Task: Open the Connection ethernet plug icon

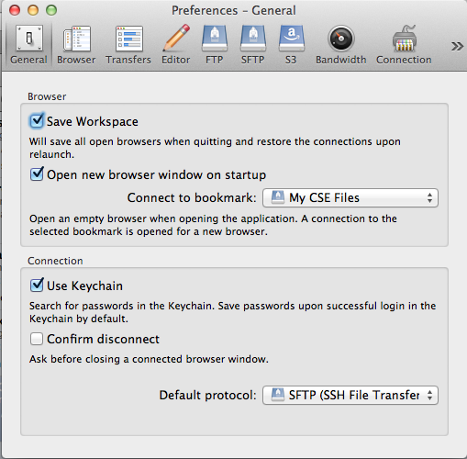Action: (405, 39)
